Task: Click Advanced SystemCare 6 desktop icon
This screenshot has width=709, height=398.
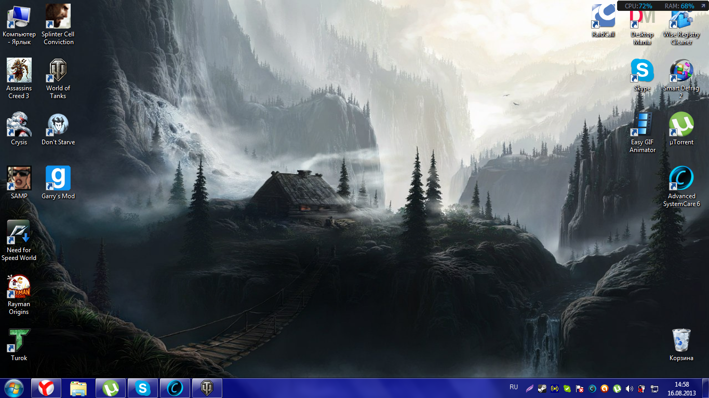Action: [681, 186]
